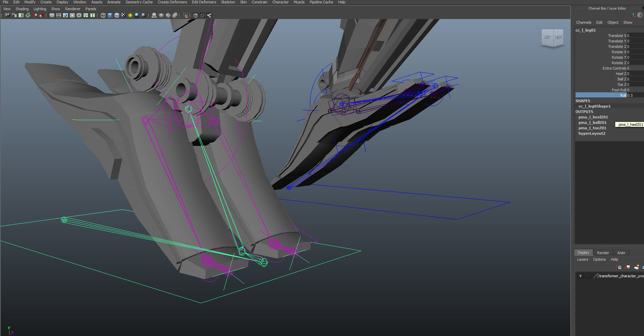The image size is (644, 336).
Task: Open the viewport Panels menu
Action: coord(91,9)
